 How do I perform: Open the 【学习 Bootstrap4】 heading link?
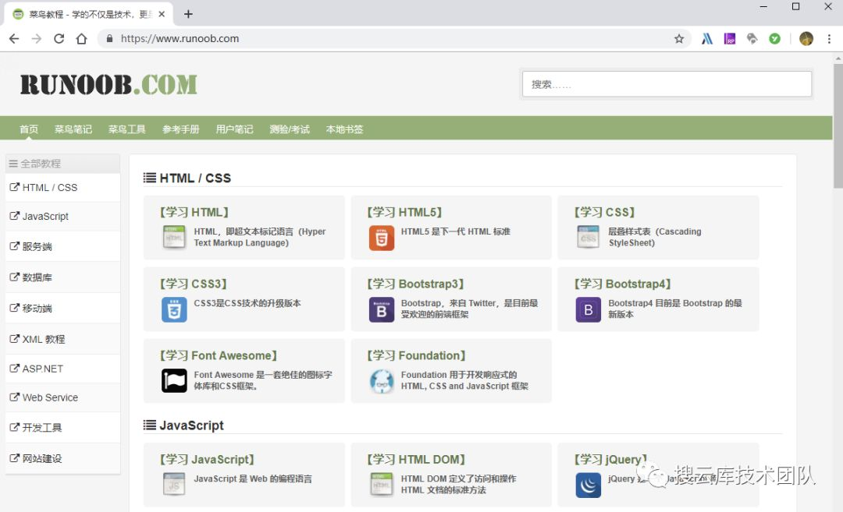click(x=623, y=284)
